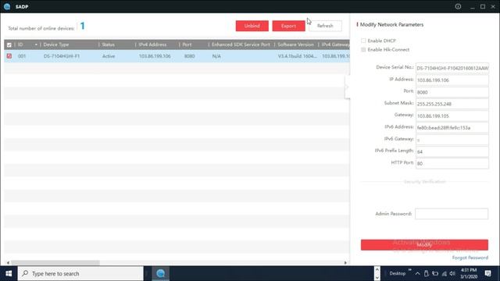Edit the Device Serial No. field
500x281 pixels.
point(452,68)
